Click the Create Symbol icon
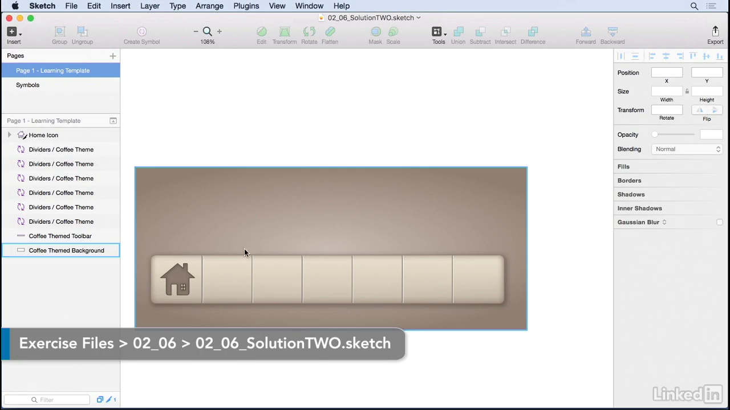This screenshot has height=410, width=730. tap(142, 32)
